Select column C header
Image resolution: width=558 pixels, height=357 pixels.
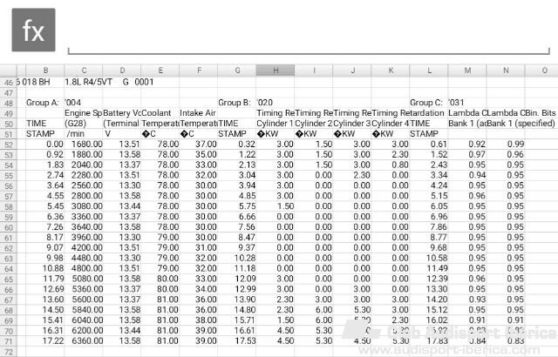[84, 70]
